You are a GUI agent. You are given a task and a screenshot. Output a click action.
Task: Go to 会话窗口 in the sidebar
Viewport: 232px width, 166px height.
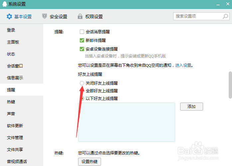22,66
